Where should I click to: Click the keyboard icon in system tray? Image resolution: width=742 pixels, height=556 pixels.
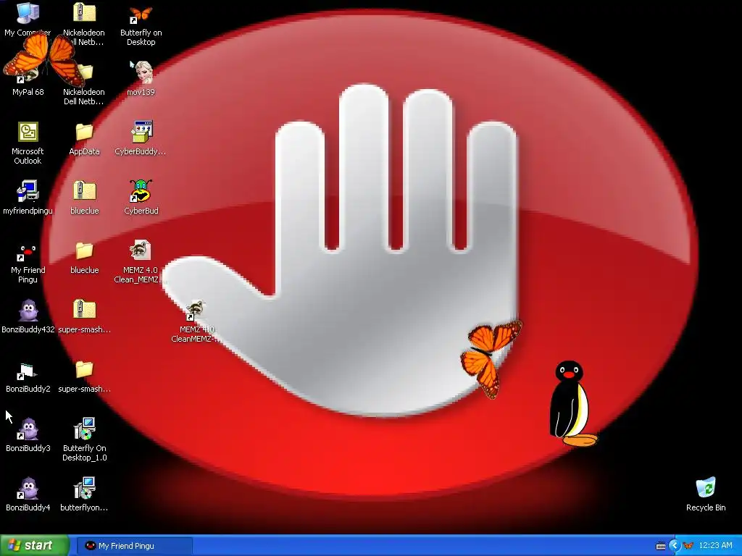tap(661, 546)
